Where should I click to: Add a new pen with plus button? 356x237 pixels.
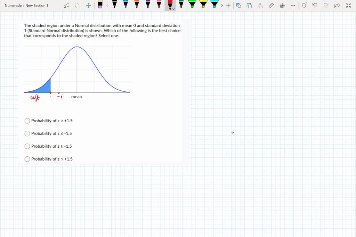[228, 6]
